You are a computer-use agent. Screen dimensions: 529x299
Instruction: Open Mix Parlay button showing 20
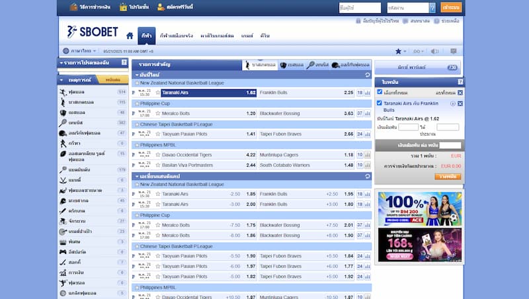point(418,67)
